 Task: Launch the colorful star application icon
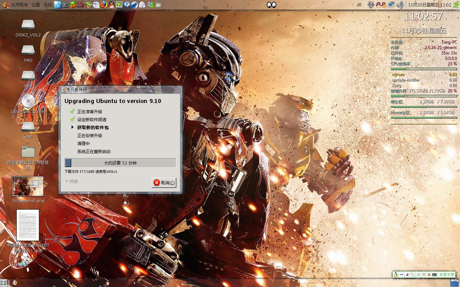click(81, 5)
